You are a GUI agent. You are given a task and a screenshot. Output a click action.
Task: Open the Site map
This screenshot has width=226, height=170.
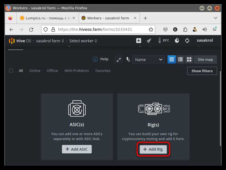205,60
